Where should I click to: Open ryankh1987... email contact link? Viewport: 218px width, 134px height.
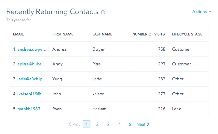click(x=31, y=109)
